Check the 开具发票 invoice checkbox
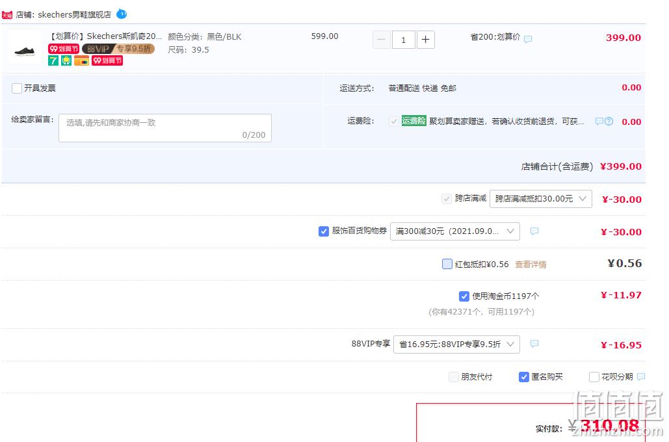 click(17, 88)
